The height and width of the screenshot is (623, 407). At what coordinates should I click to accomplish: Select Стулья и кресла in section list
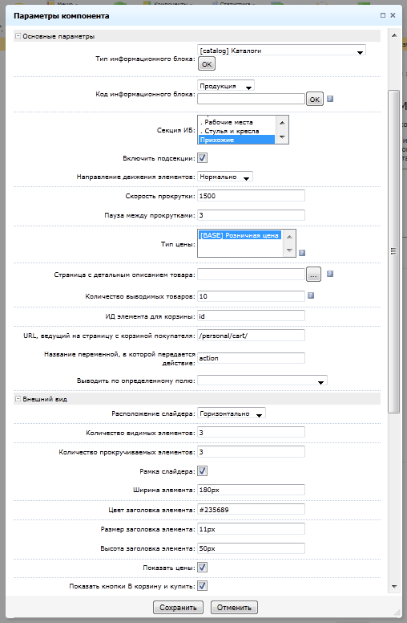[236, 131]
